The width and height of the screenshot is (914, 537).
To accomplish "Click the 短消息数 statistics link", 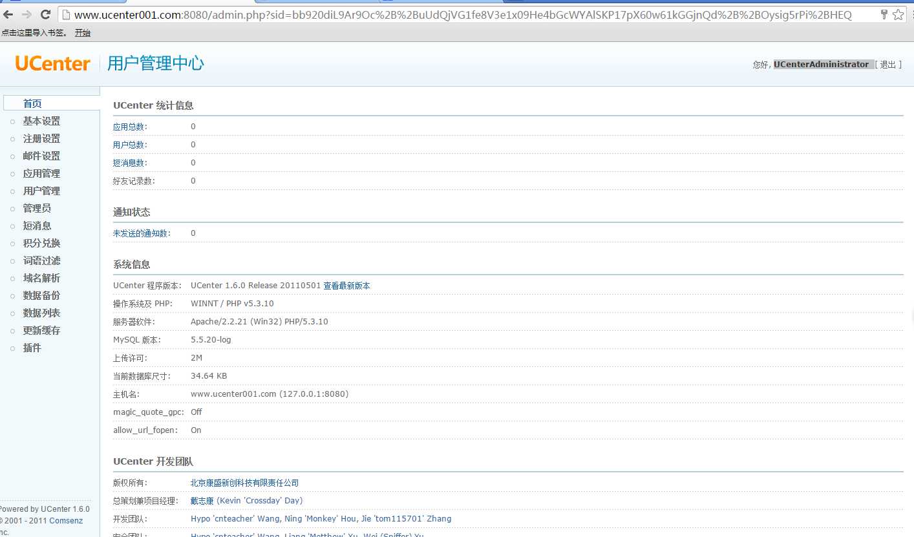I will coord(129,163).
